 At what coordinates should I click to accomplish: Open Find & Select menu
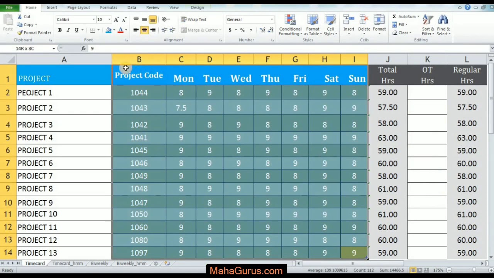point(443,25)
